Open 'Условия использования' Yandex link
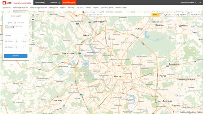The image size is (203, 114). (188, 112)
